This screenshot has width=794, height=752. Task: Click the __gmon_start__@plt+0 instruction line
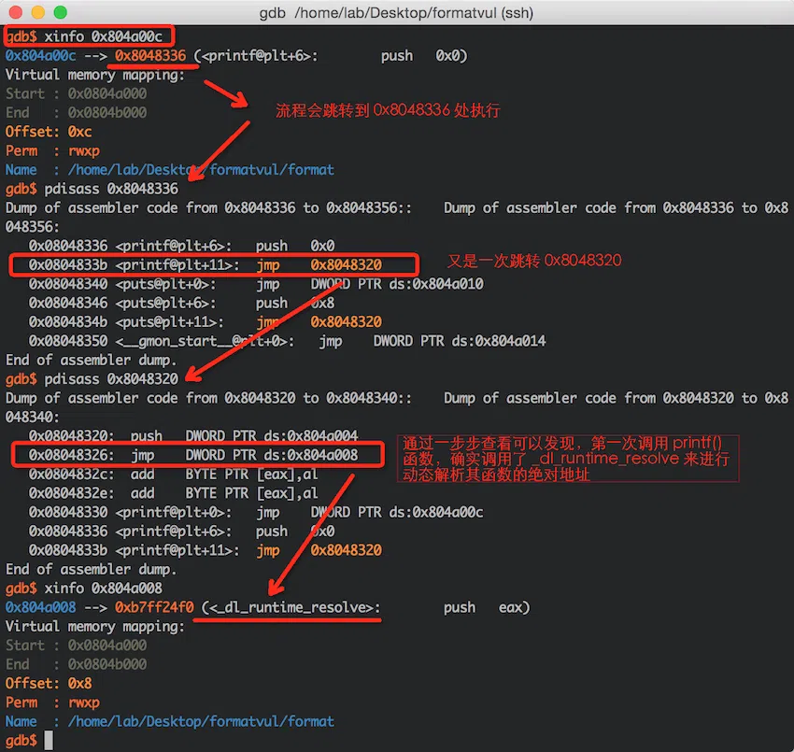click(286, 341)
